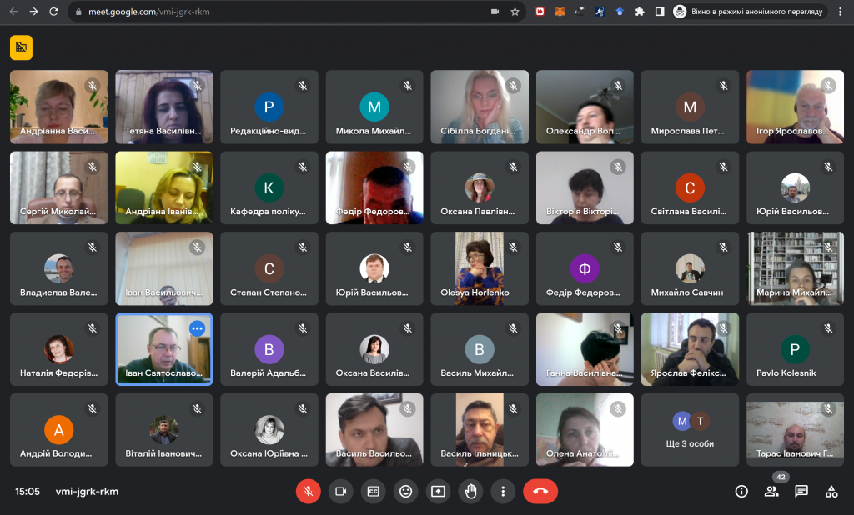Select Olesya Horlenko's video tile
Image resolution: width=854 pixels, height=515 pixels.
480,268
